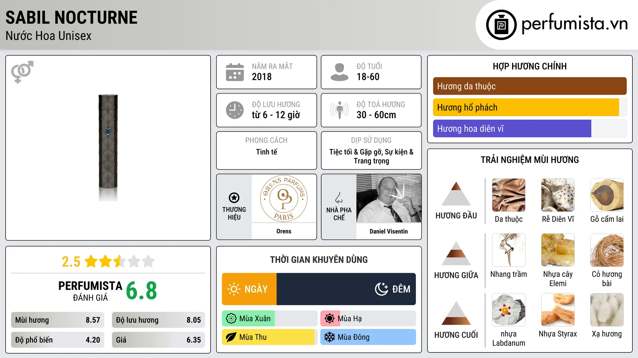This screenshot has height=358, width=638.
Task: Click the Daniel Visentin name link
Action: click(389, 231)
